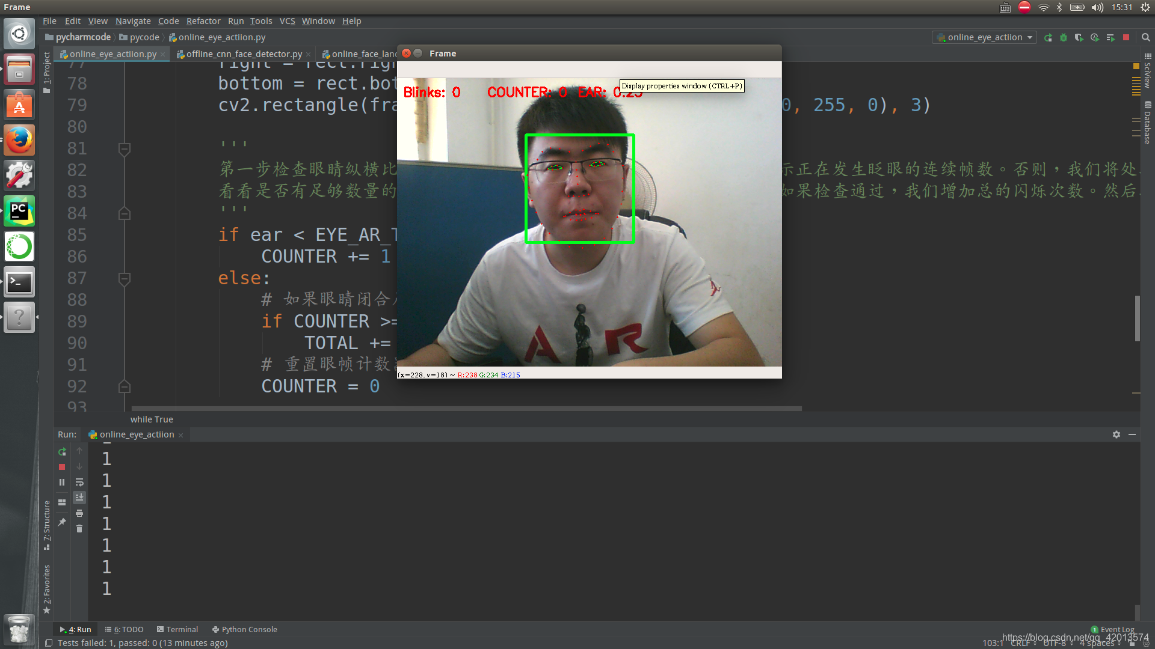
Task: Switch to offline_cnn_face_detector.py tab
Action: click(x=244, y=54)
